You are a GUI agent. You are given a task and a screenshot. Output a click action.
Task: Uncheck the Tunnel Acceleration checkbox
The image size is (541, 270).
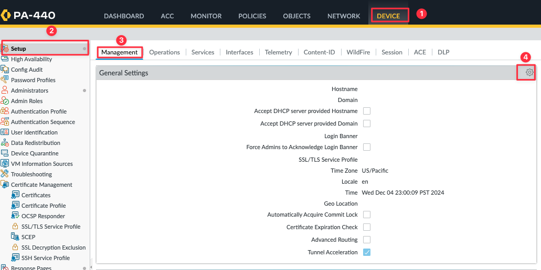pos(367,252)
